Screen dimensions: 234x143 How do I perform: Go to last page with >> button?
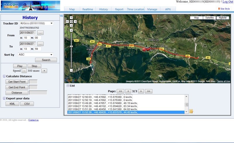[149, 91]
